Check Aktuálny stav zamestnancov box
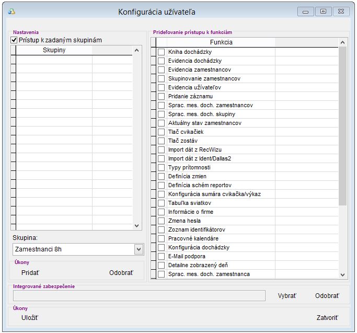Screen dimensions: 357x333 click(161, 123)
